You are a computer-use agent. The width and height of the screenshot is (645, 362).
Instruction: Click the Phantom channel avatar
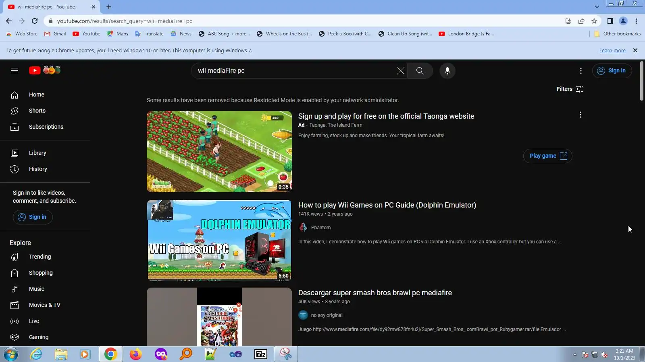coord(303,228)
